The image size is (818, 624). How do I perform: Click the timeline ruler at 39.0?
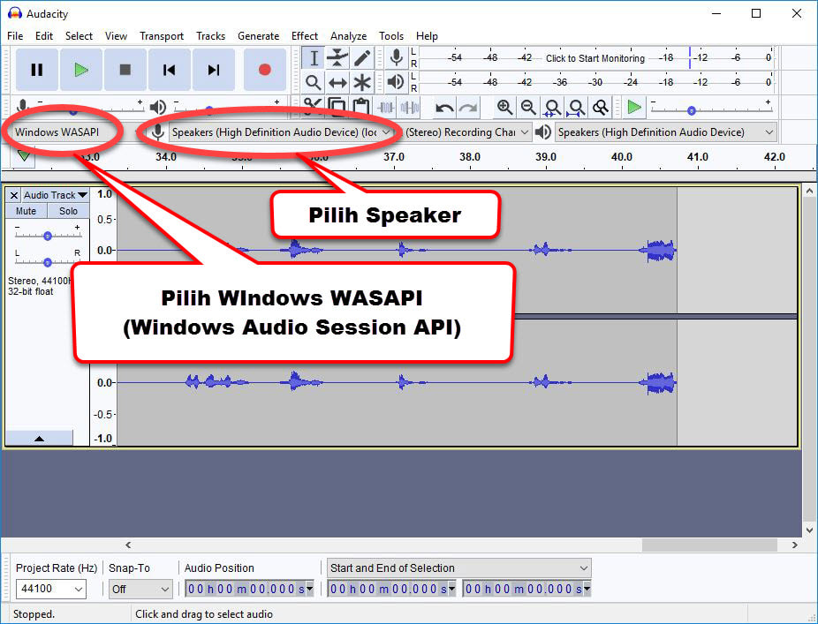tap(546, 157)
